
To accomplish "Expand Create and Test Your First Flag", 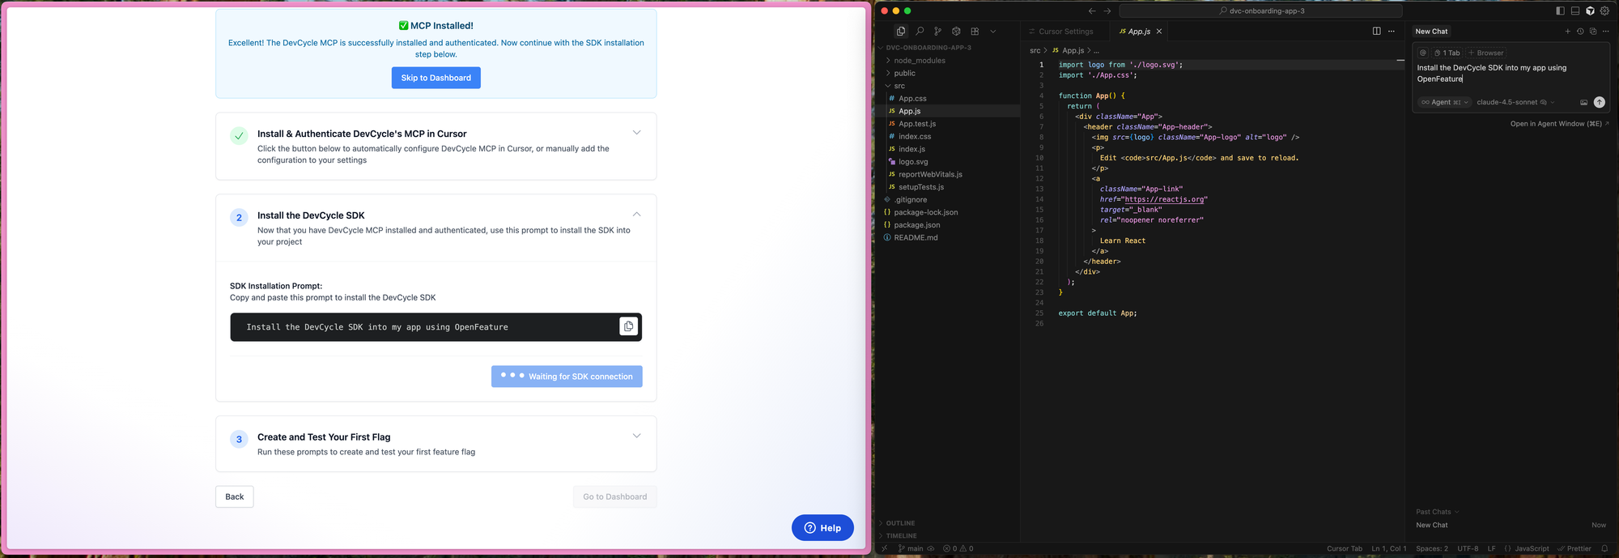I will click(x=636, y=437).
